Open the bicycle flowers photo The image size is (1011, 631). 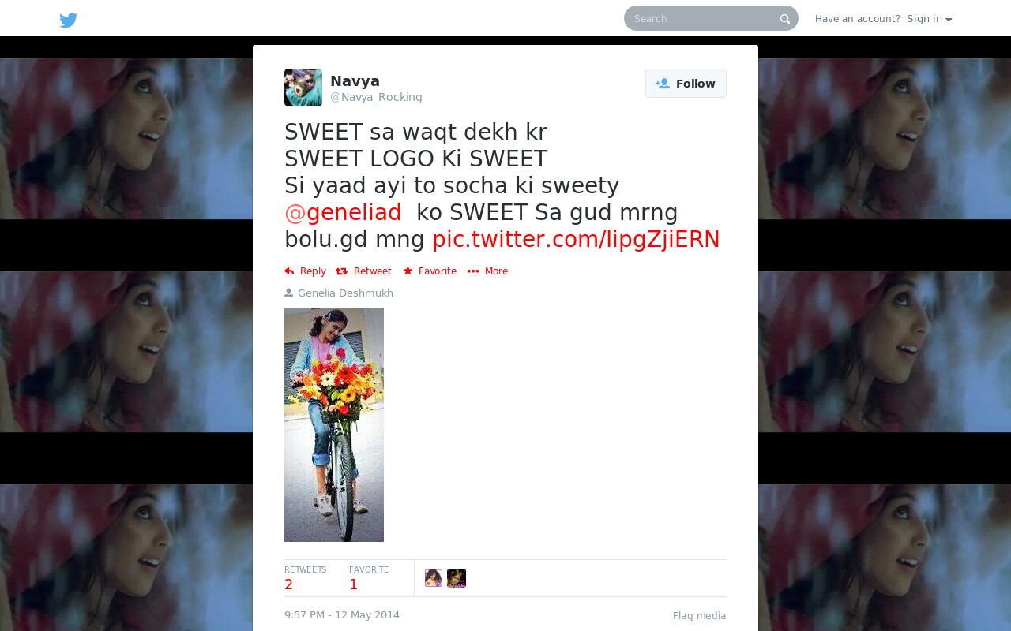point(334,424)
